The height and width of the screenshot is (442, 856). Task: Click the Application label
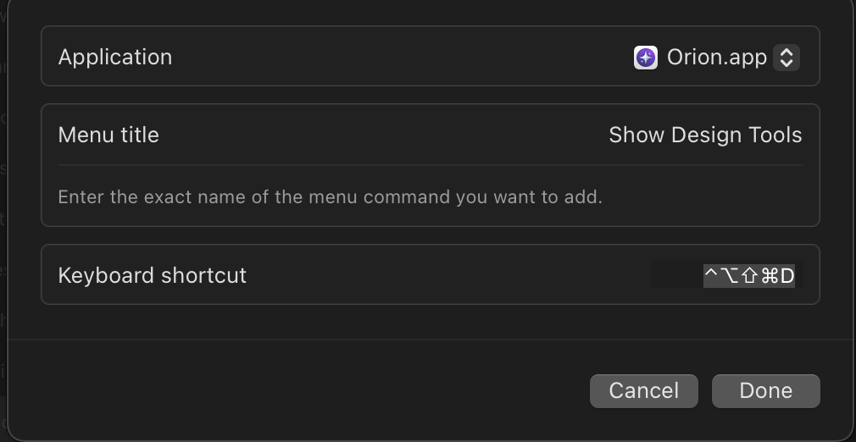115,58
